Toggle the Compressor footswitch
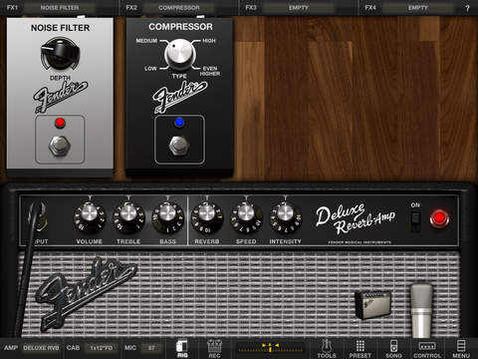 click(179, 146)
